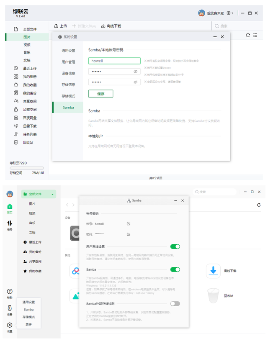Click the refresh icon in top window
The width and height of the screenshot is (268, 341).
coord(248,35)
